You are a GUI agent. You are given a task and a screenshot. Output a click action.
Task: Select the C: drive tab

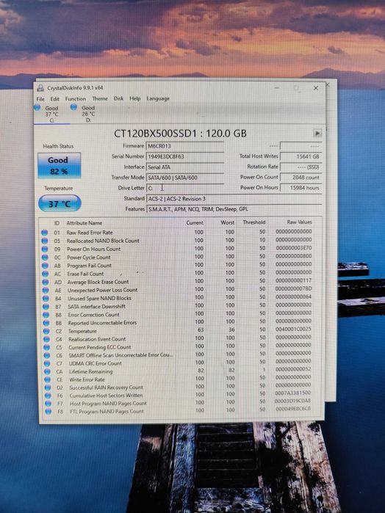[x=51, y=114]
